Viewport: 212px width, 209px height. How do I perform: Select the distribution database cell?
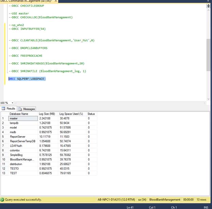tap(23, 164)
